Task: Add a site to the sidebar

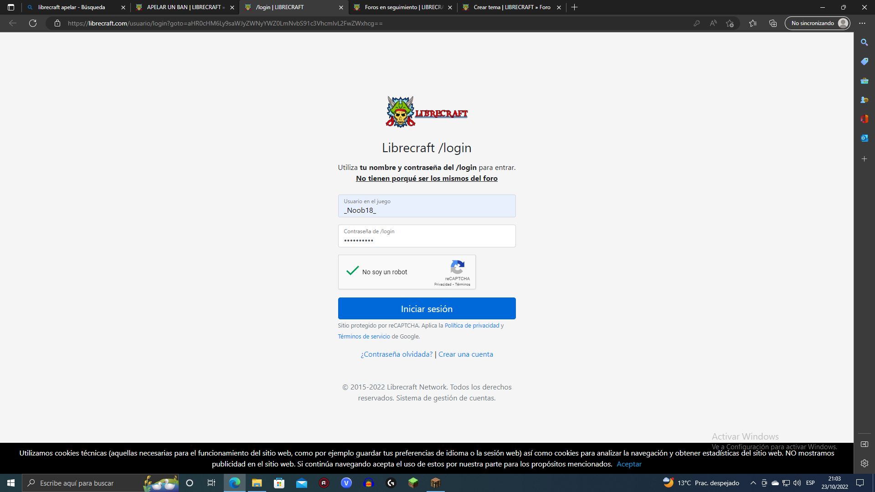Action: pyautogui.click(x=864, y=159)
